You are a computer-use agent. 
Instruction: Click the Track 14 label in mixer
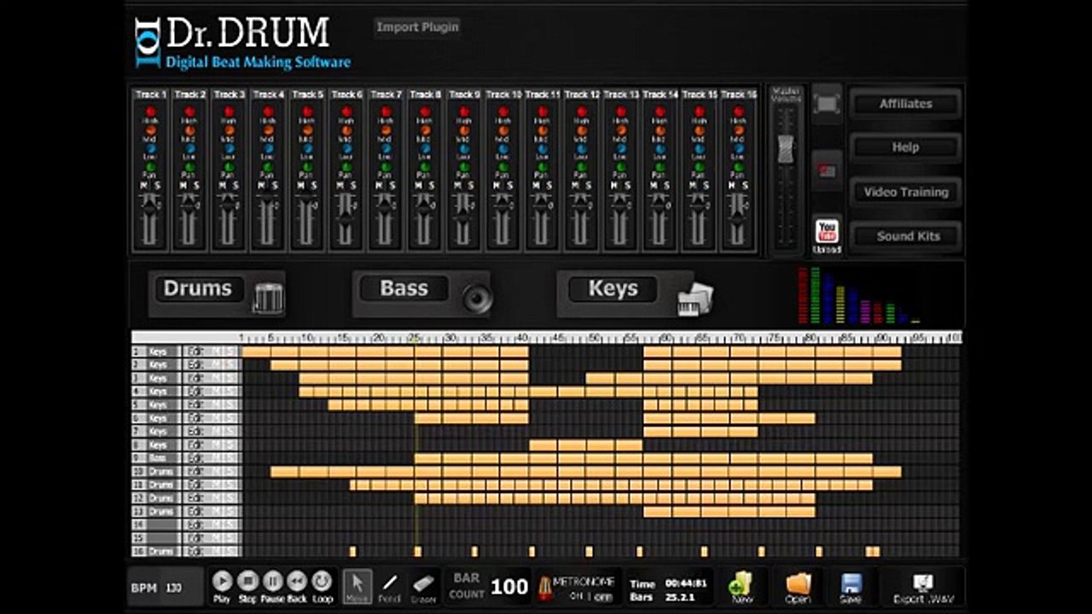(x=660, y=95)
